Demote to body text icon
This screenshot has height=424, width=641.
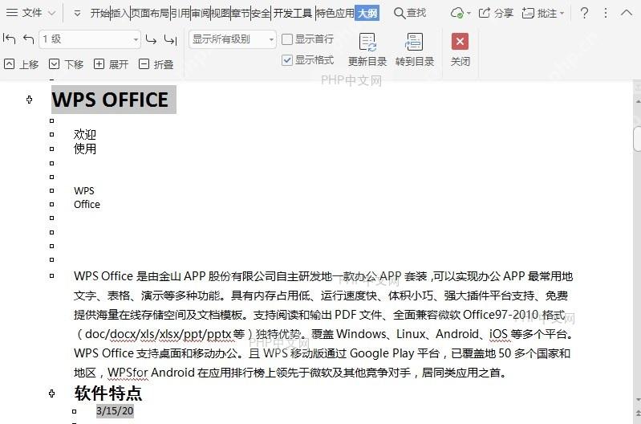point(170,39)
